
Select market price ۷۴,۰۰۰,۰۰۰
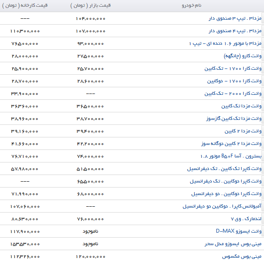coord(90,156)
